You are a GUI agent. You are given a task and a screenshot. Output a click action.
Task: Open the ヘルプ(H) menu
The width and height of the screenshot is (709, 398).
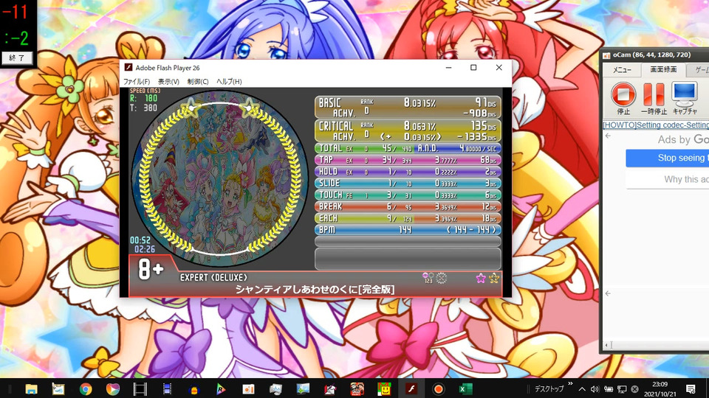click(x=229, y=82)
